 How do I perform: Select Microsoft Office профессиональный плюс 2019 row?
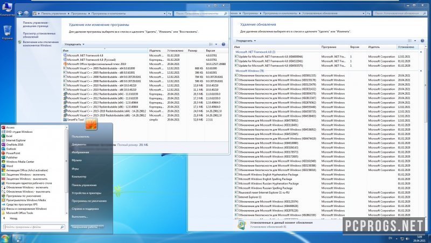click(x=145, y=64)
